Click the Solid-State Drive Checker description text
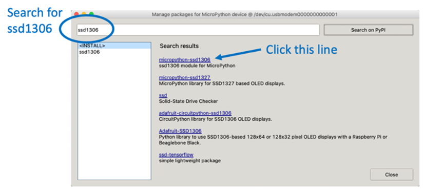Viewport: 424px width, 193px height. coord(188,101)
